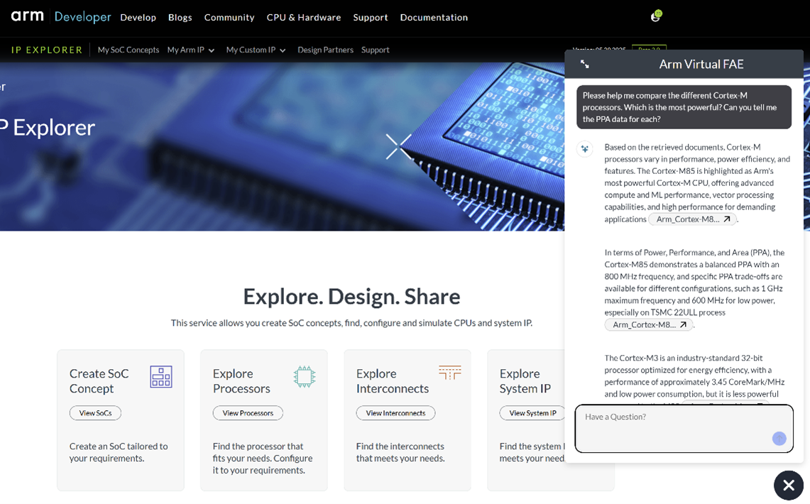This screenshot has height=504, width=810.
Task: Open the first Arm_Cortex-M8 citation link
Action: click(692, 219)
